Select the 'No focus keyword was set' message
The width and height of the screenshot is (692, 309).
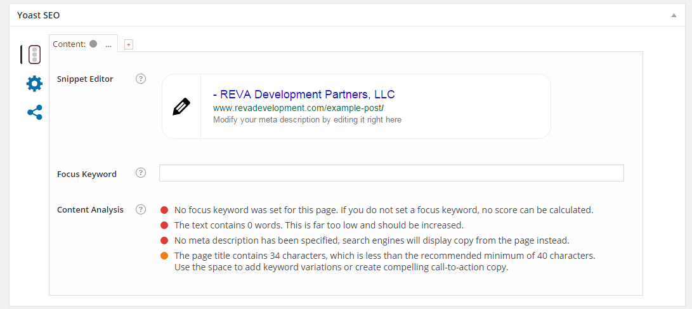click(384, 209)
